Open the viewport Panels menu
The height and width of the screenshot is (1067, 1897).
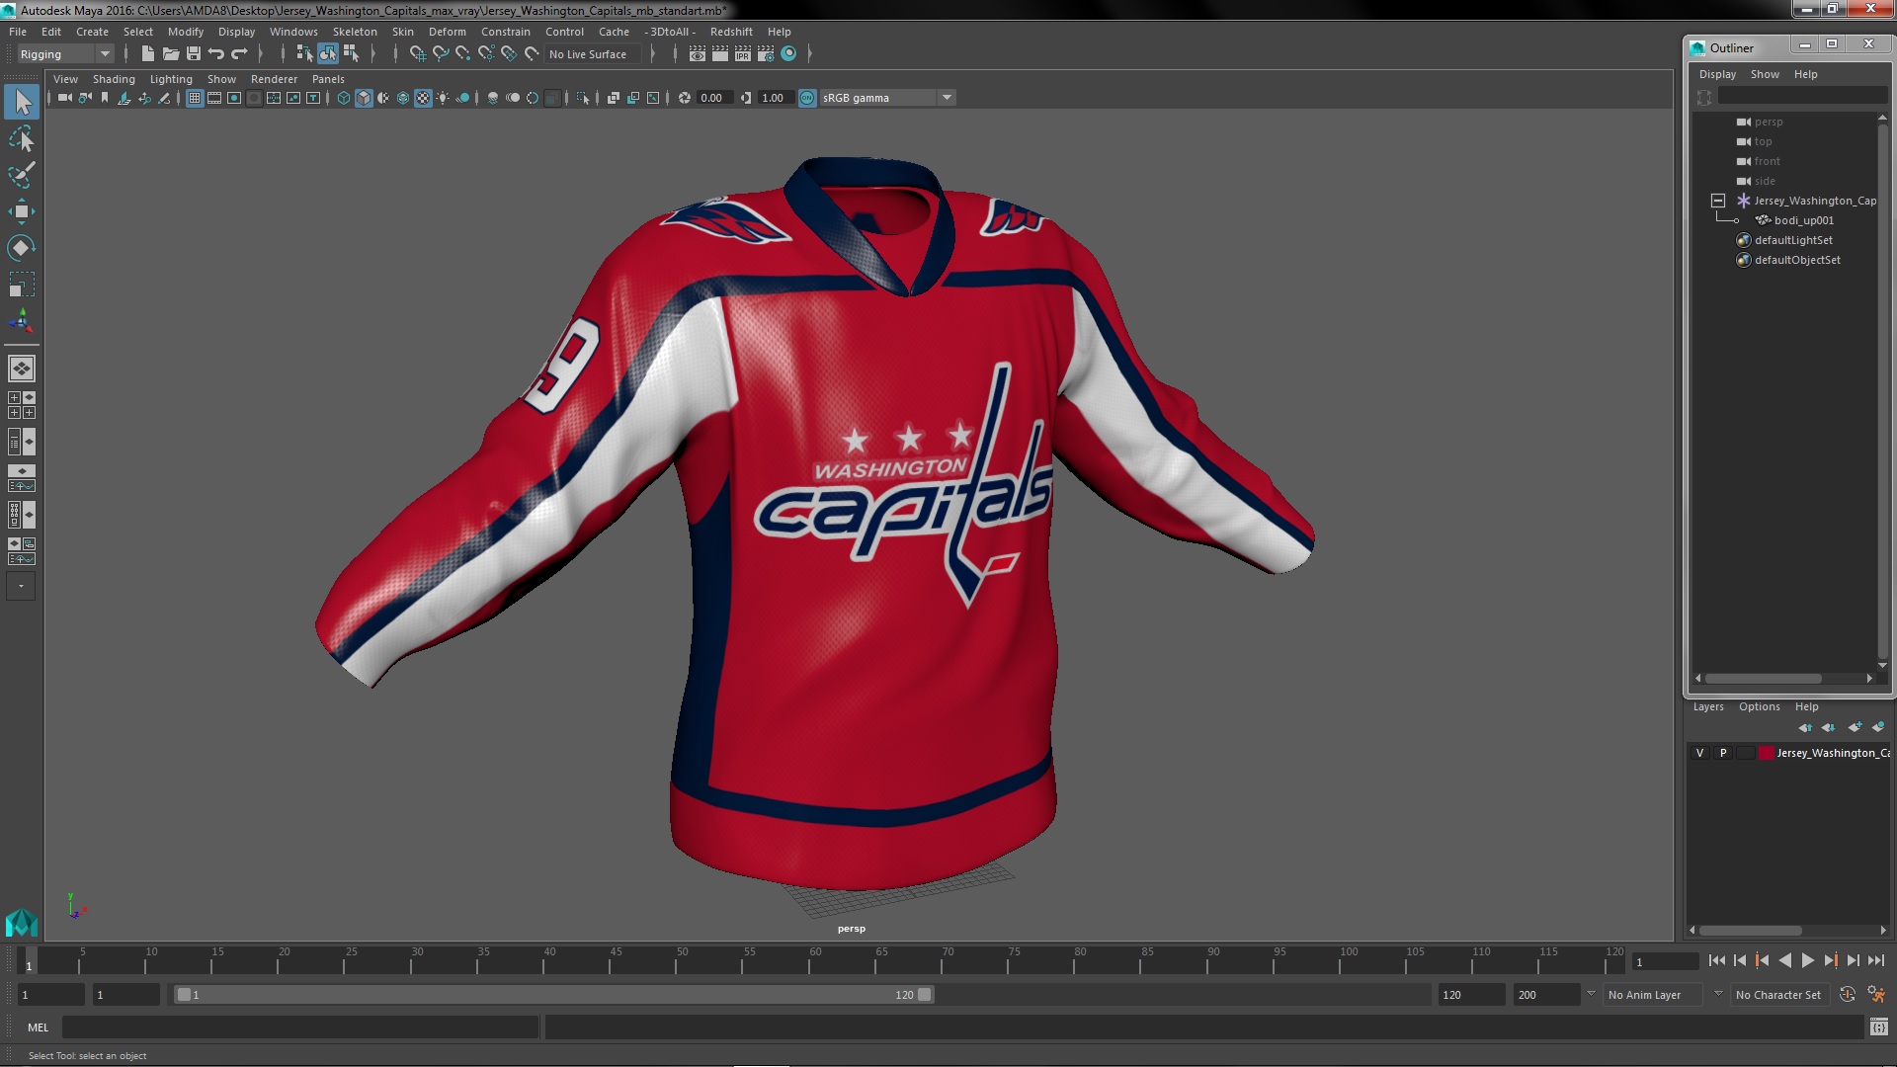(x=328, y=79)
